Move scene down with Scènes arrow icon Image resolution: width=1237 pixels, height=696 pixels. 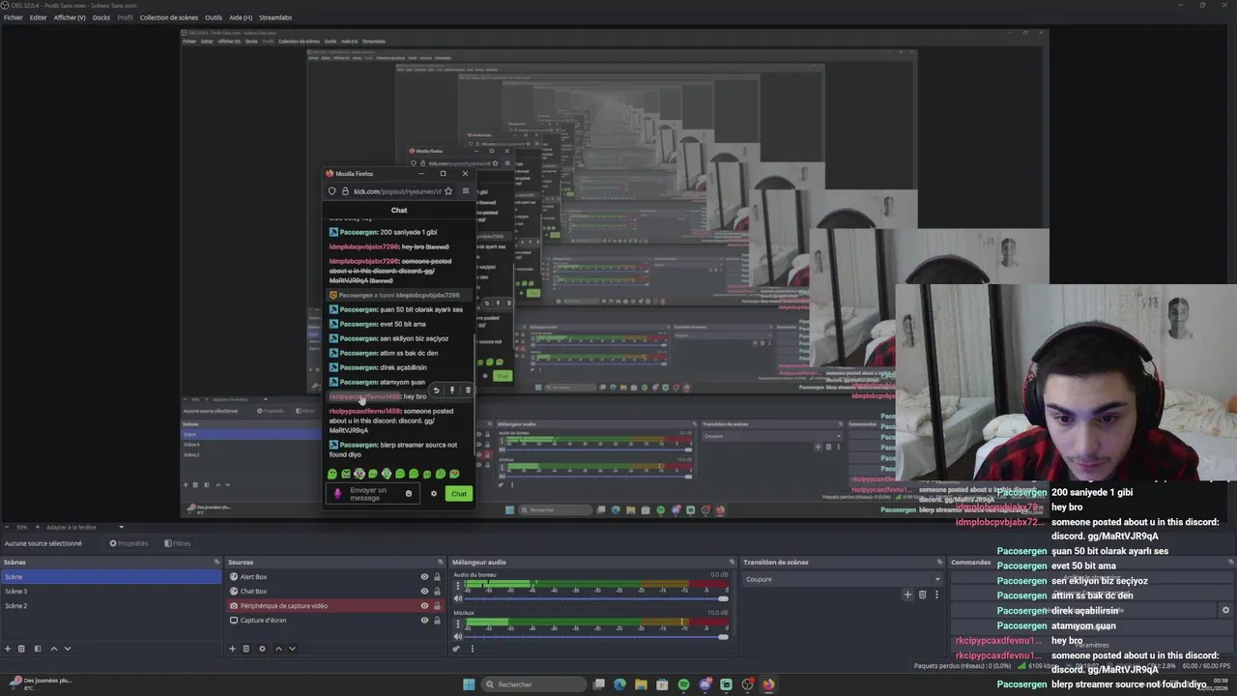click(67, 649)
